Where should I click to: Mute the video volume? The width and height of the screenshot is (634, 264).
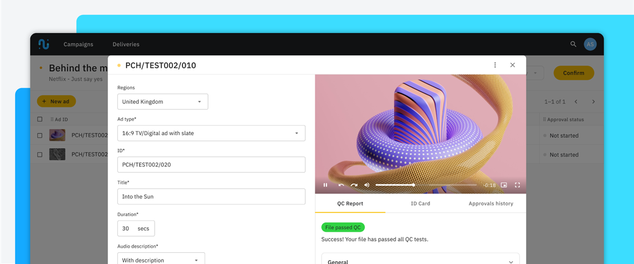coord(367,185)
